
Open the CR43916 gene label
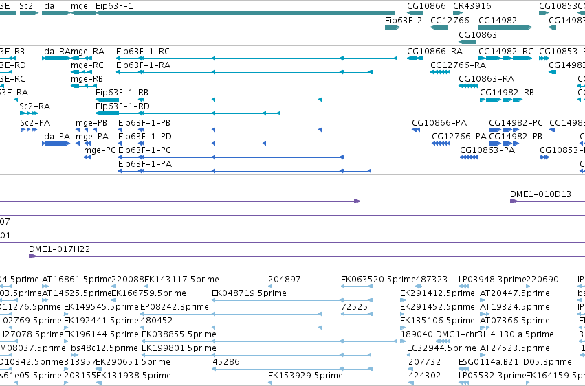(472, 6)
